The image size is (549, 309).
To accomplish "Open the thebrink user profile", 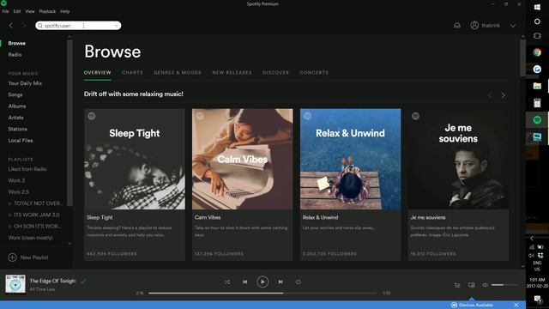I will 486,26.
